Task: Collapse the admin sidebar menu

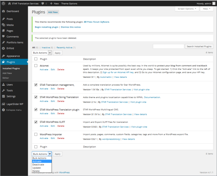Action: coord(14,110)
